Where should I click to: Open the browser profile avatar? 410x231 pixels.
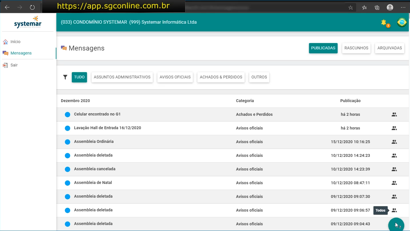[390, 8]
